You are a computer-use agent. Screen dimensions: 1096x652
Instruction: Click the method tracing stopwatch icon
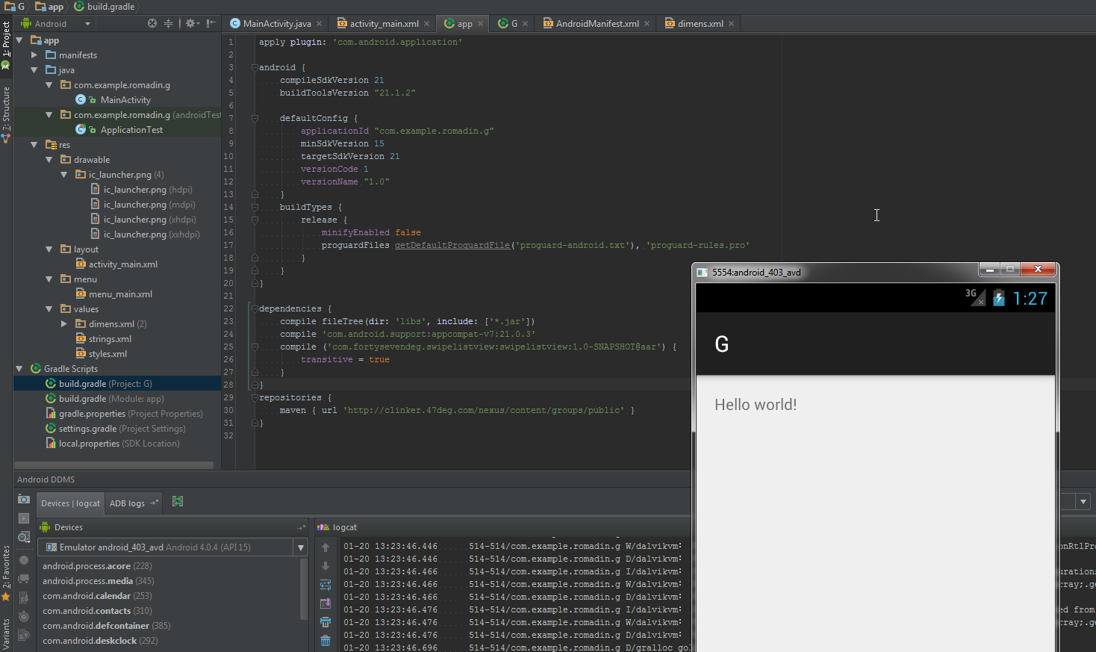click(24, 616)
